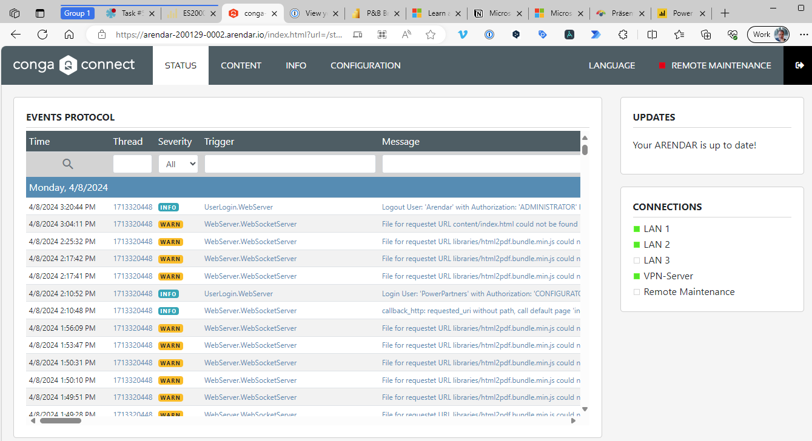
Task: View site information lock icon
Action: coord(102,35)
